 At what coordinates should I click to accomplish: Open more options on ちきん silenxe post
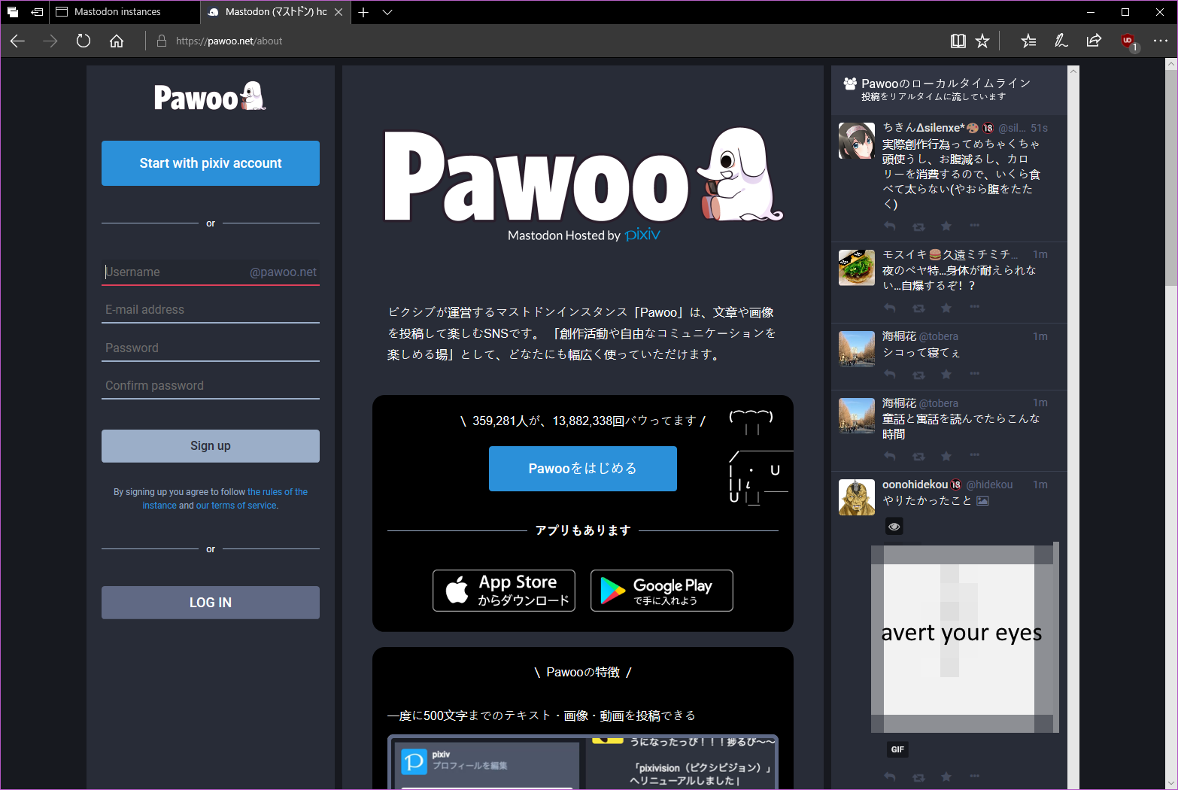tap(974, 226)
